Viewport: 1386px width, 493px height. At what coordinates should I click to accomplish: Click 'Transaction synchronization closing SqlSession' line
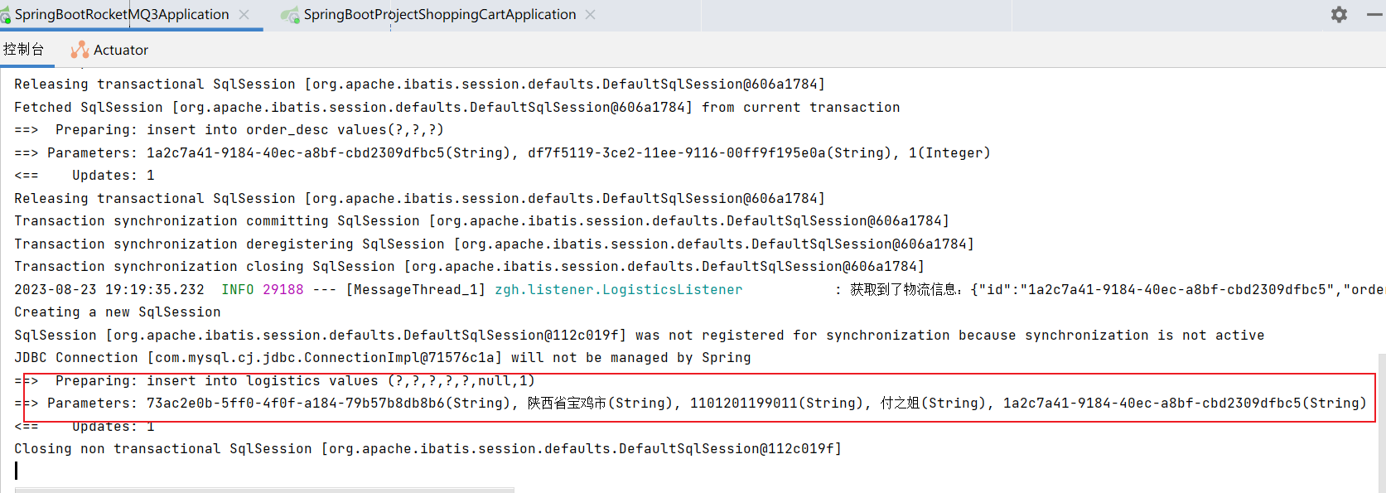[470, 267]
